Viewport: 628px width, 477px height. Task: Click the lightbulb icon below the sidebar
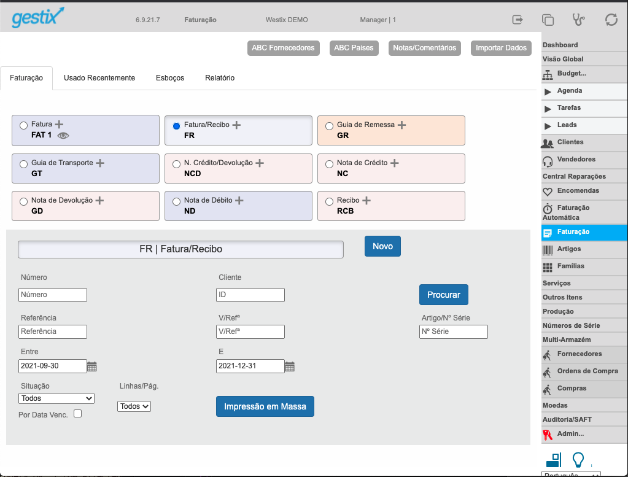(x=578, y=460)
